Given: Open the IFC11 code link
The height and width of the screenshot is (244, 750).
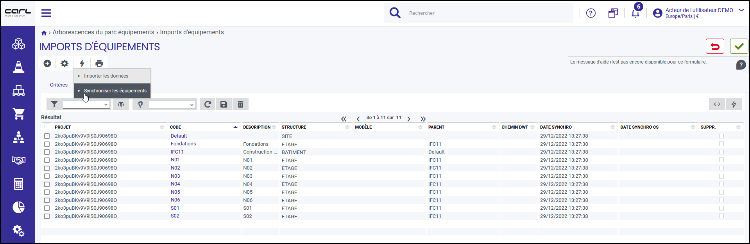Looking at the screenshot, I should tap(177, 152).
